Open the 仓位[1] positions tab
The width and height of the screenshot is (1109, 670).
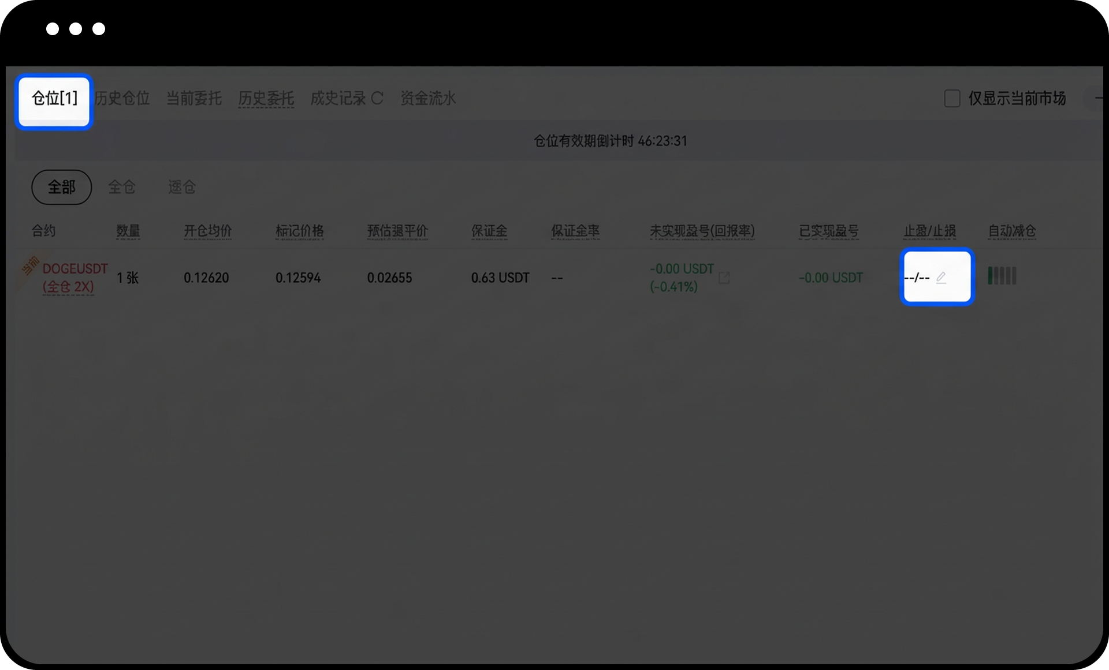[x=54, y=99]
